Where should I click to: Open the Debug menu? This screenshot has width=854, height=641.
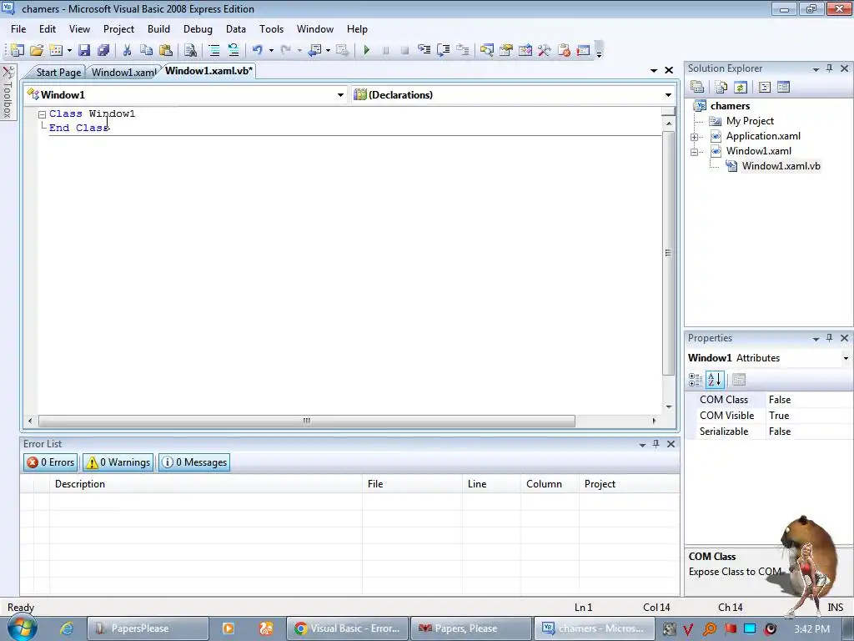198,29
